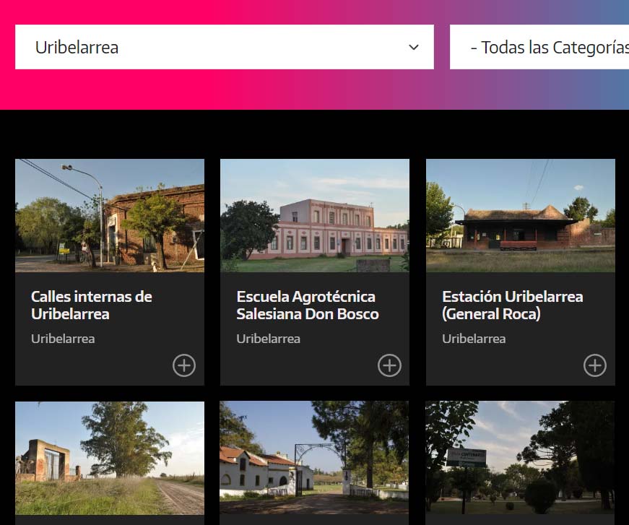View the ruined brick gate photo
629x525 pixels.
pyautogui.click(x=110, y=458)
